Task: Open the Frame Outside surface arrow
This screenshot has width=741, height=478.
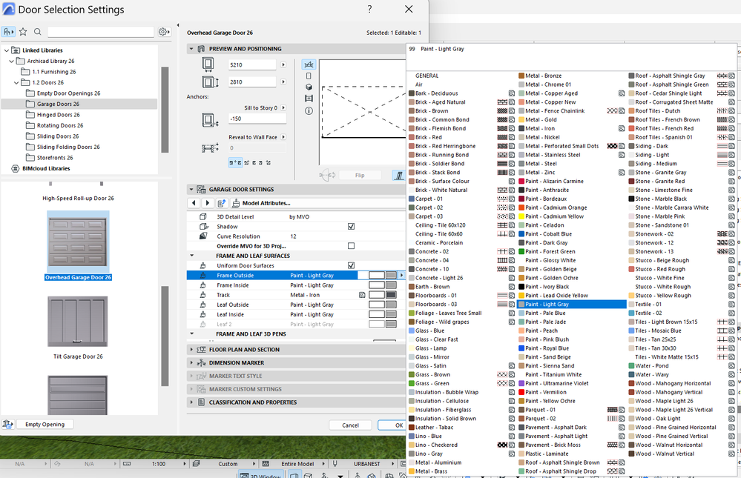Action: pos(402,276)
